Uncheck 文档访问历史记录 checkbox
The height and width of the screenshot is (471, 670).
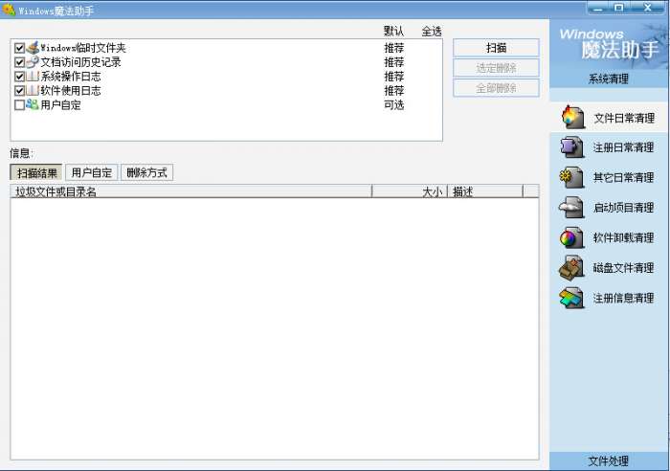[19, 62]
